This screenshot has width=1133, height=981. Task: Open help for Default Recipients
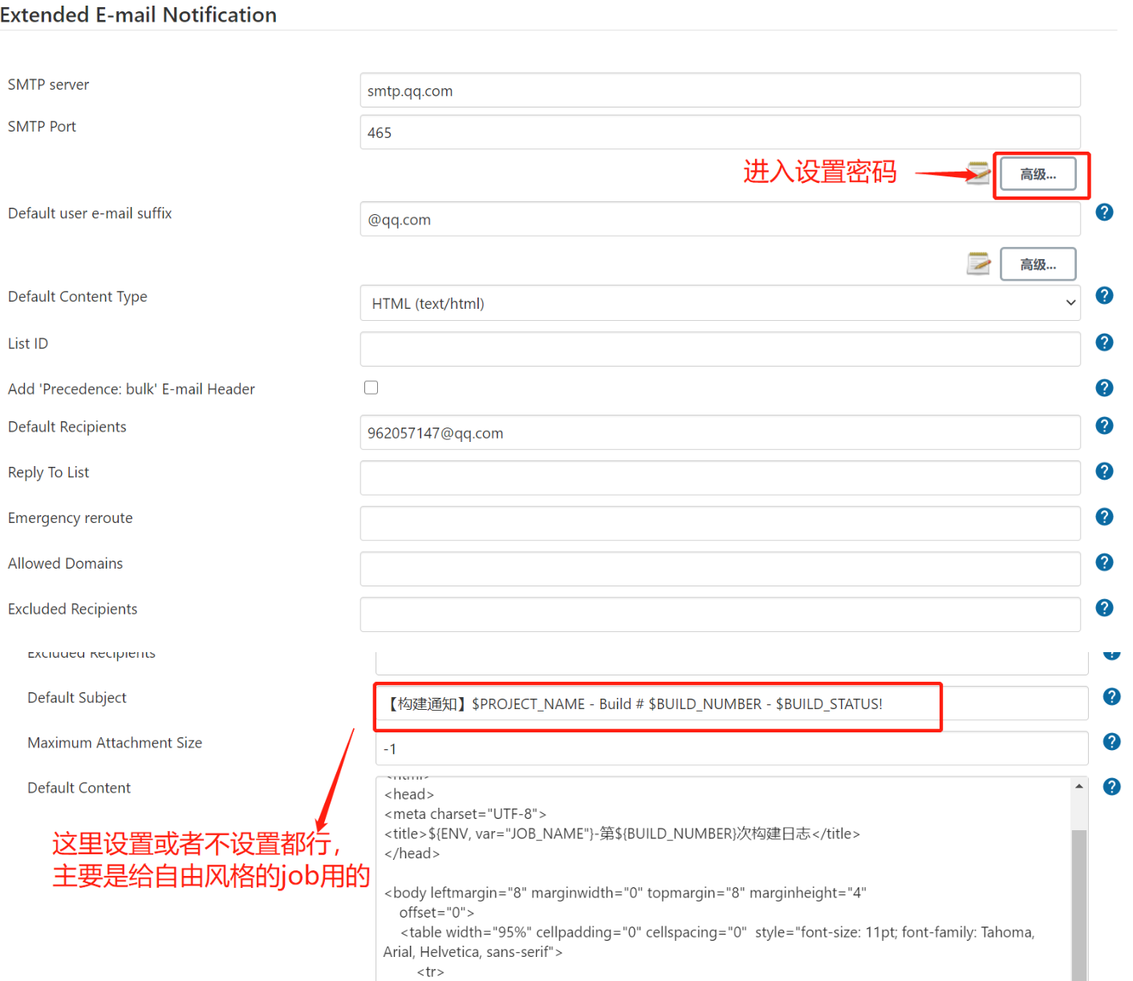[x=1104, y=426]
